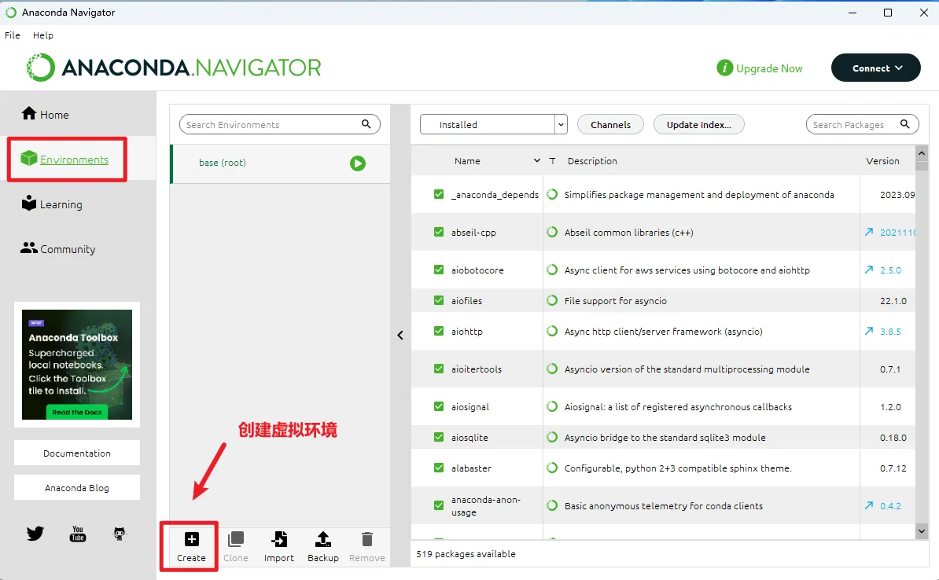Click the Community people icon

click(x=29, y=248)
